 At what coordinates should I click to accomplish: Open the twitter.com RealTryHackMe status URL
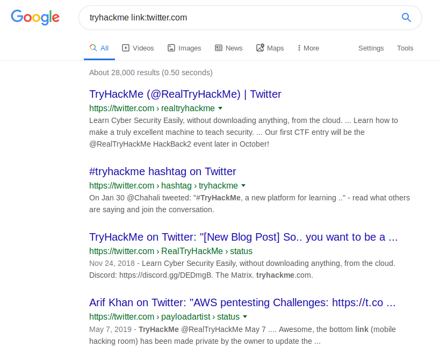(171, 251)
